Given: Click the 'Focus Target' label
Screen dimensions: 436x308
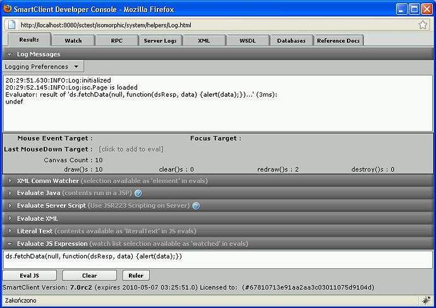Looking at the screenshot, I should pyautogui.click(x=215, y=138).
